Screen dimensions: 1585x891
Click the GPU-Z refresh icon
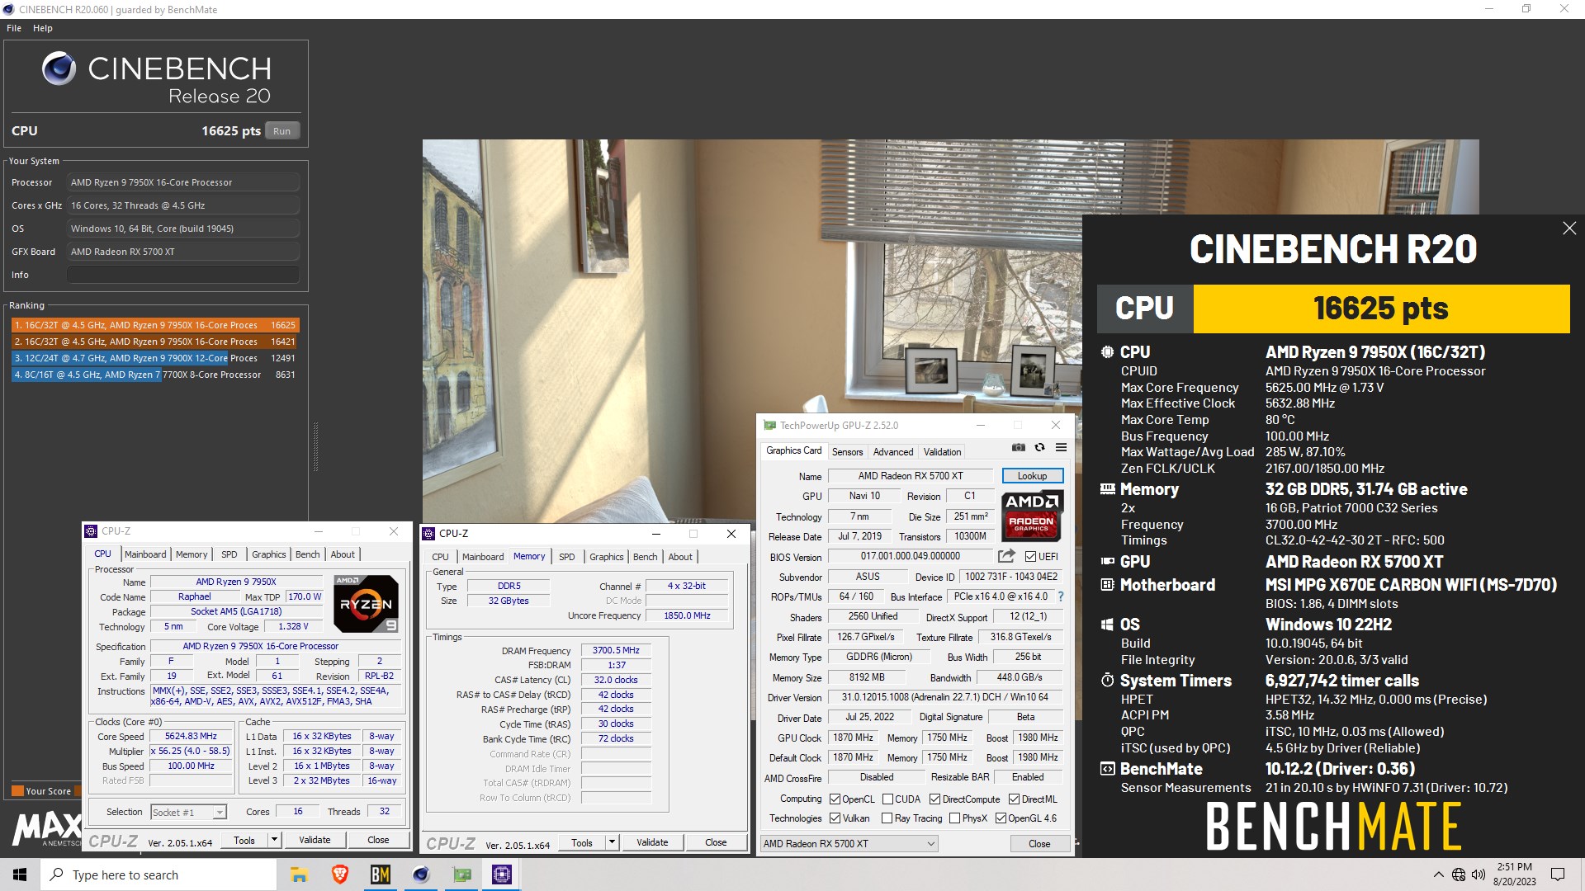[x=1040, y=448]
